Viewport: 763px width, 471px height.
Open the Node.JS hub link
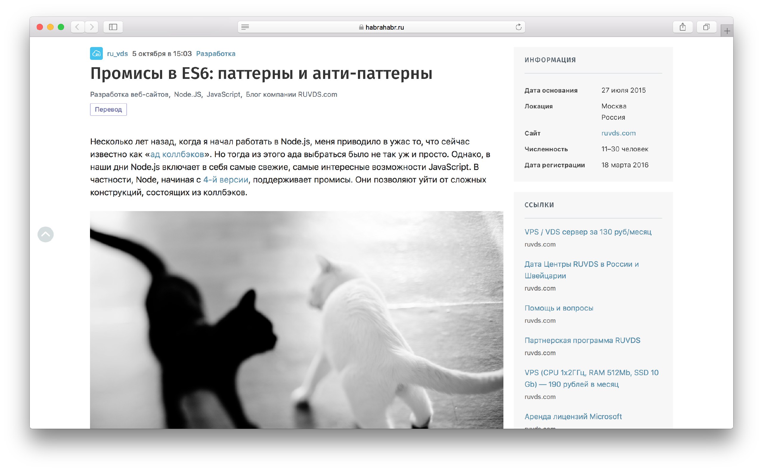(187, 94)
